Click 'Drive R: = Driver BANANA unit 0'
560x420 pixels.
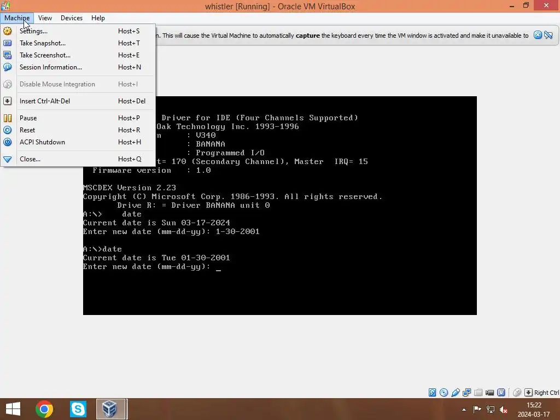tap(193, 206)
